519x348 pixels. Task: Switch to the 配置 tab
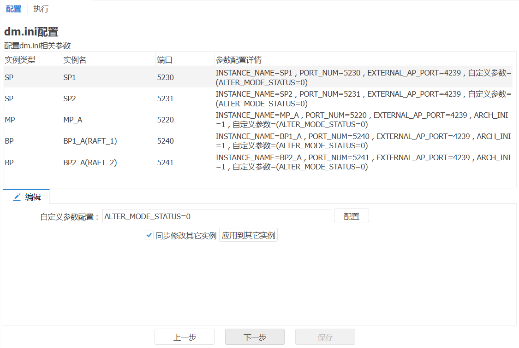(x=14, y=9)
